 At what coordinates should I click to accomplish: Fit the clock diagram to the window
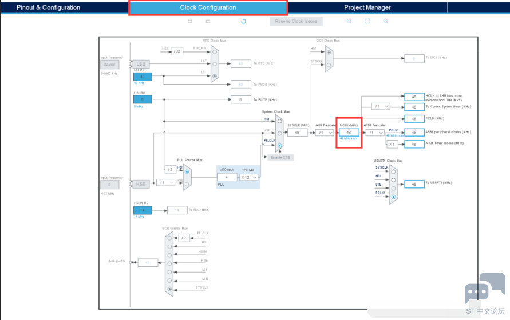click(367, 21)
